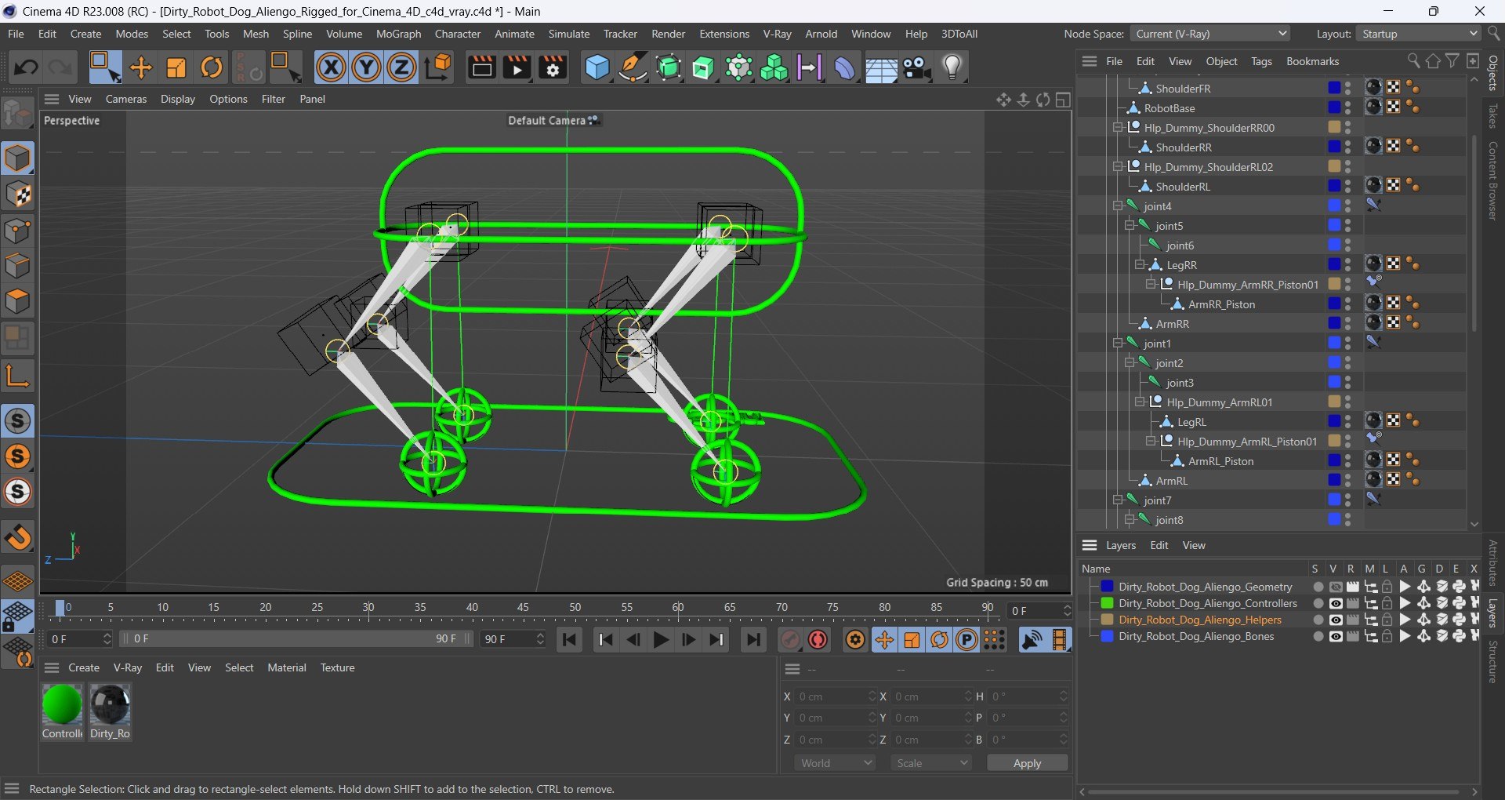Toggle X axis lock
The height and width of the screenshot is (800, 1505).
(331, 68)
